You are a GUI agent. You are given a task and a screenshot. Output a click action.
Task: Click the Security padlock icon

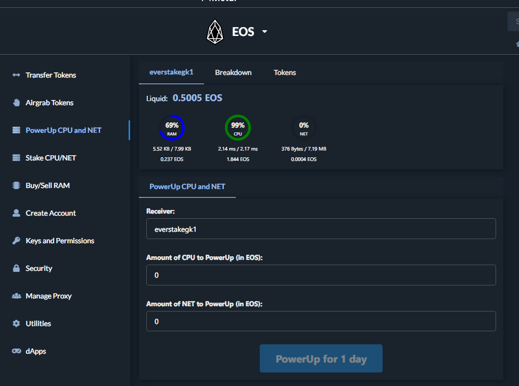16,268
